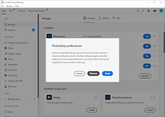Click the Illustration category label
This screenshot has height=117, width=165.
pos(13,64)
